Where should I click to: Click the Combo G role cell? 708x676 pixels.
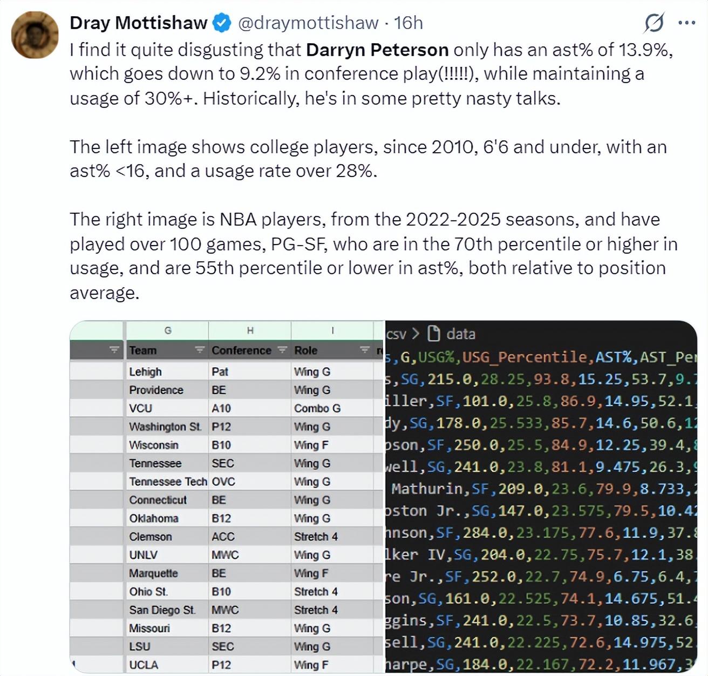317,408
